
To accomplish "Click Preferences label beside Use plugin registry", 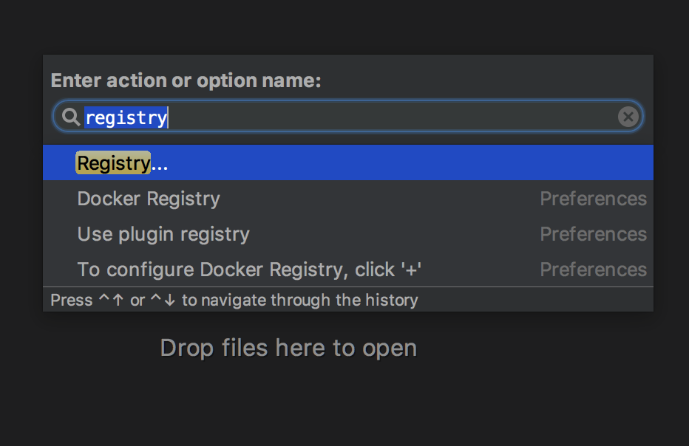I will click(593, 234).
